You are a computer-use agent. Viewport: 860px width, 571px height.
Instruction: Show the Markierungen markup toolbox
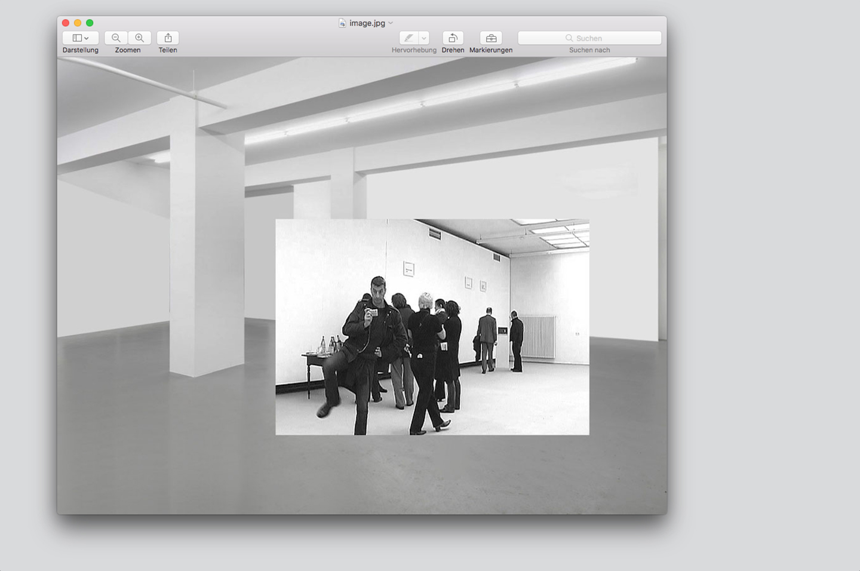[x=491, y=38]
